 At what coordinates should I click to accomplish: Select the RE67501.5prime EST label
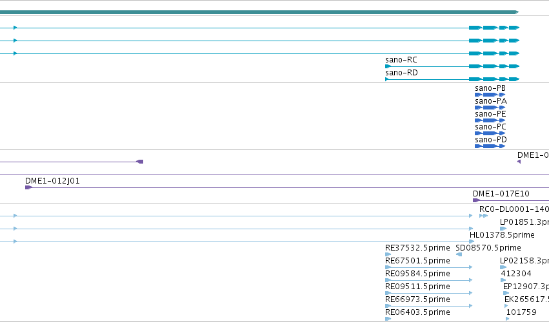[417, 261]
